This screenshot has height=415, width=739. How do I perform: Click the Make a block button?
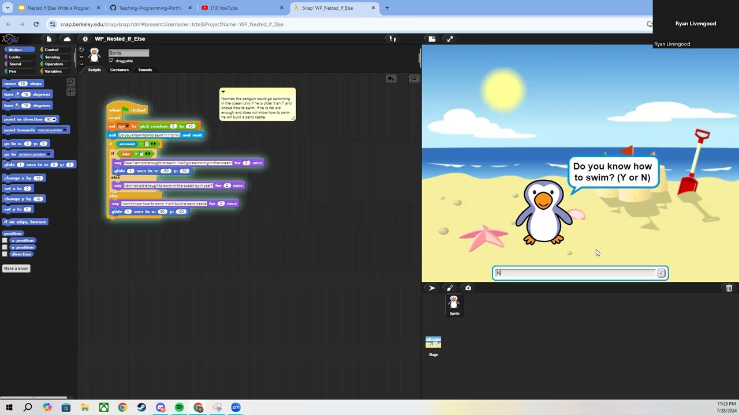point(16,269)
